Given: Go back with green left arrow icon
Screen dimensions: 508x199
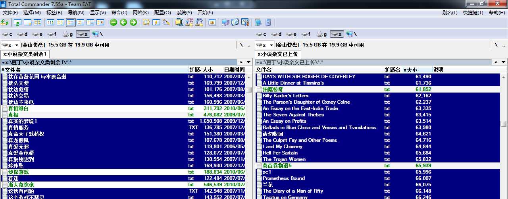Looking at the screenshot, I should coord(123,22).
